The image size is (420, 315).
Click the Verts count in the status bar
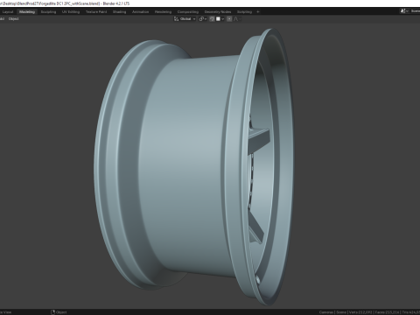(360, 312)
